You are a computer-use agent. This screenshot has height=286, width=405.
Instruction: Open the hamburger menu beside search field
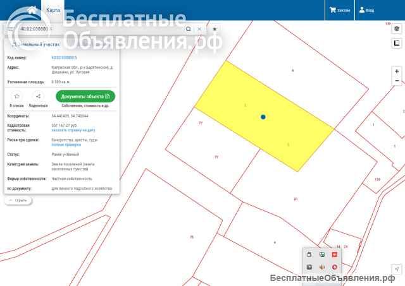pyautogui.click(x=10, y=29)
